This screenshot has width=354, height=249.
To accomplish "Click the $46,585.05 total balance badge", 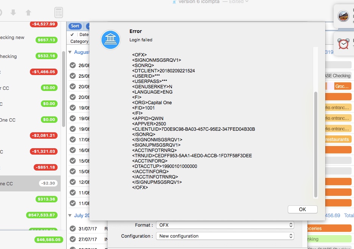I will click(48, 240).
